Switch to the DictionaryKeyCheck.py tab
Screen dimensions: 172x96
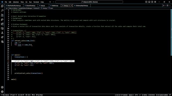(82, 6)
